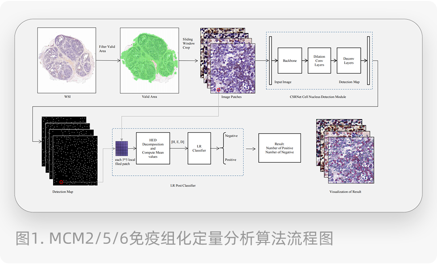Click the 'Valid Area' caption
Image resolution: width=437 pixels, height=275 pixels.
(x=149, y=97)
